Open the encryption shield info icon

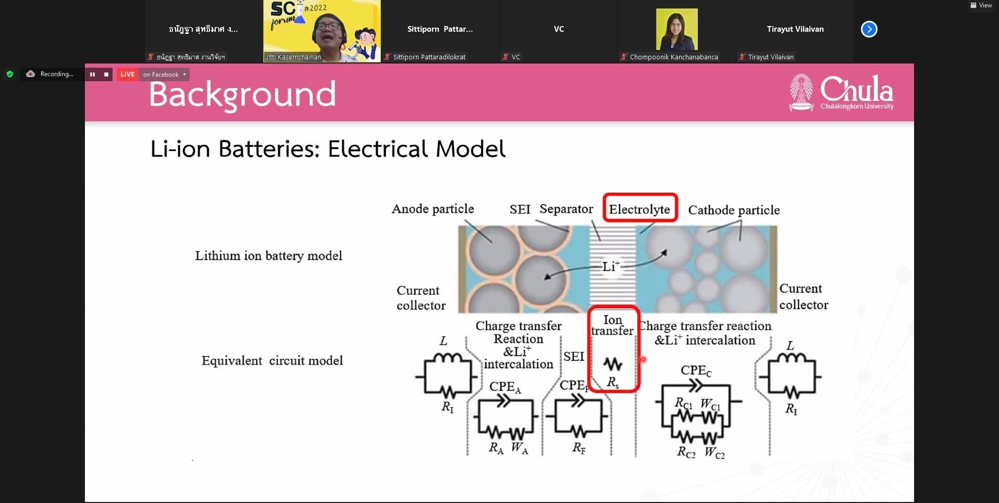(9, 74)
